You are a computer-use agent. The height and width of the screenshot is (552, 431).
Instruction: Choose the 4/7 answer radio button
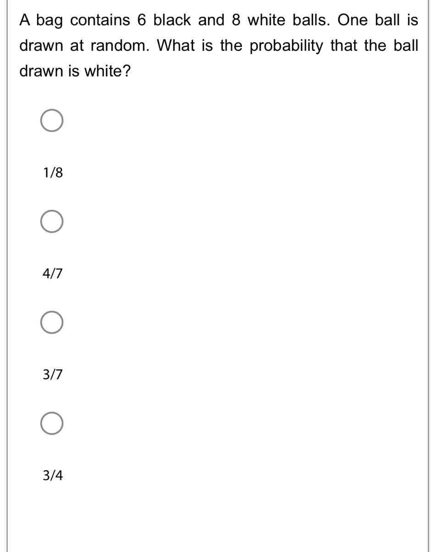[x=51, y=222]
